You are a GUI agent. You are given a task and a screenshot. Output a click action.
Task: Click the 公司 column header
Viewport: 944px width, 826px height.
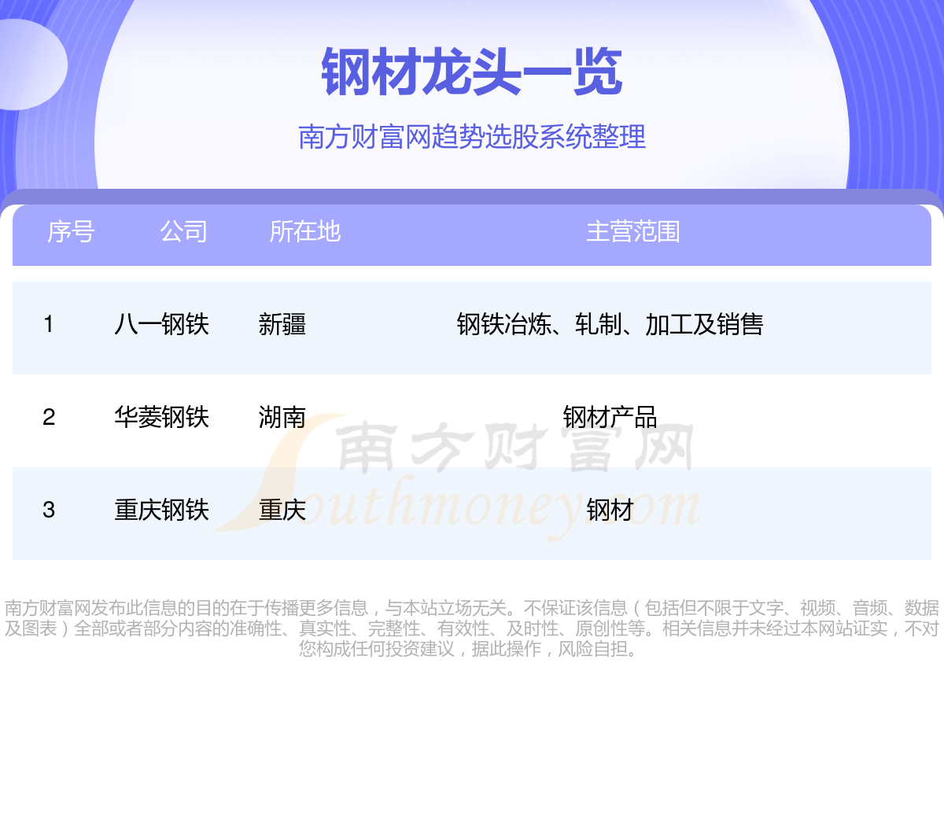coord(184,231)
